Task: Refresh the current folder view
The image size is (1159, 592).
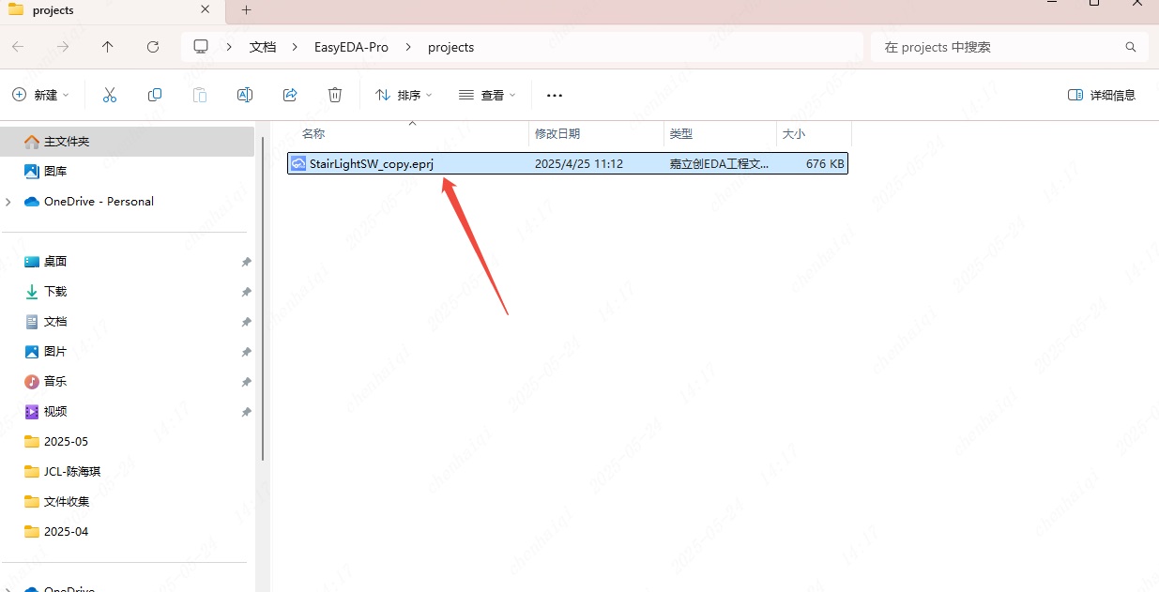Action: (x=153, y=47)
